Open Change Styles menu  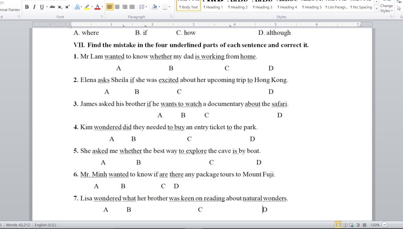coord(386,6)
